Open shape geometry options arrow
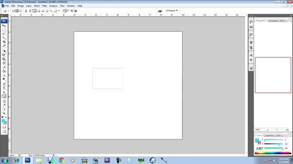 point(59,11)
